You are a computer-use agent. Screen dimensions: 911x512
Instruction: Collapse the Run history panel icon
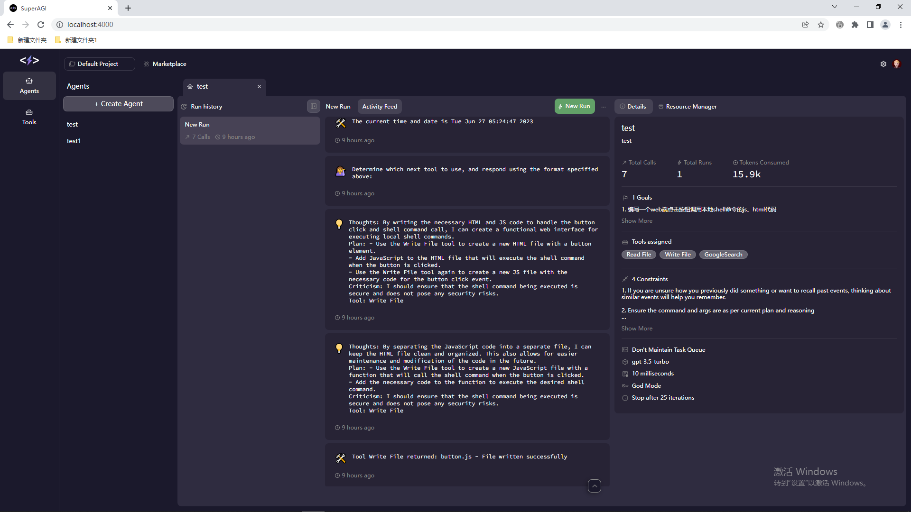click(x=313, y=107)
